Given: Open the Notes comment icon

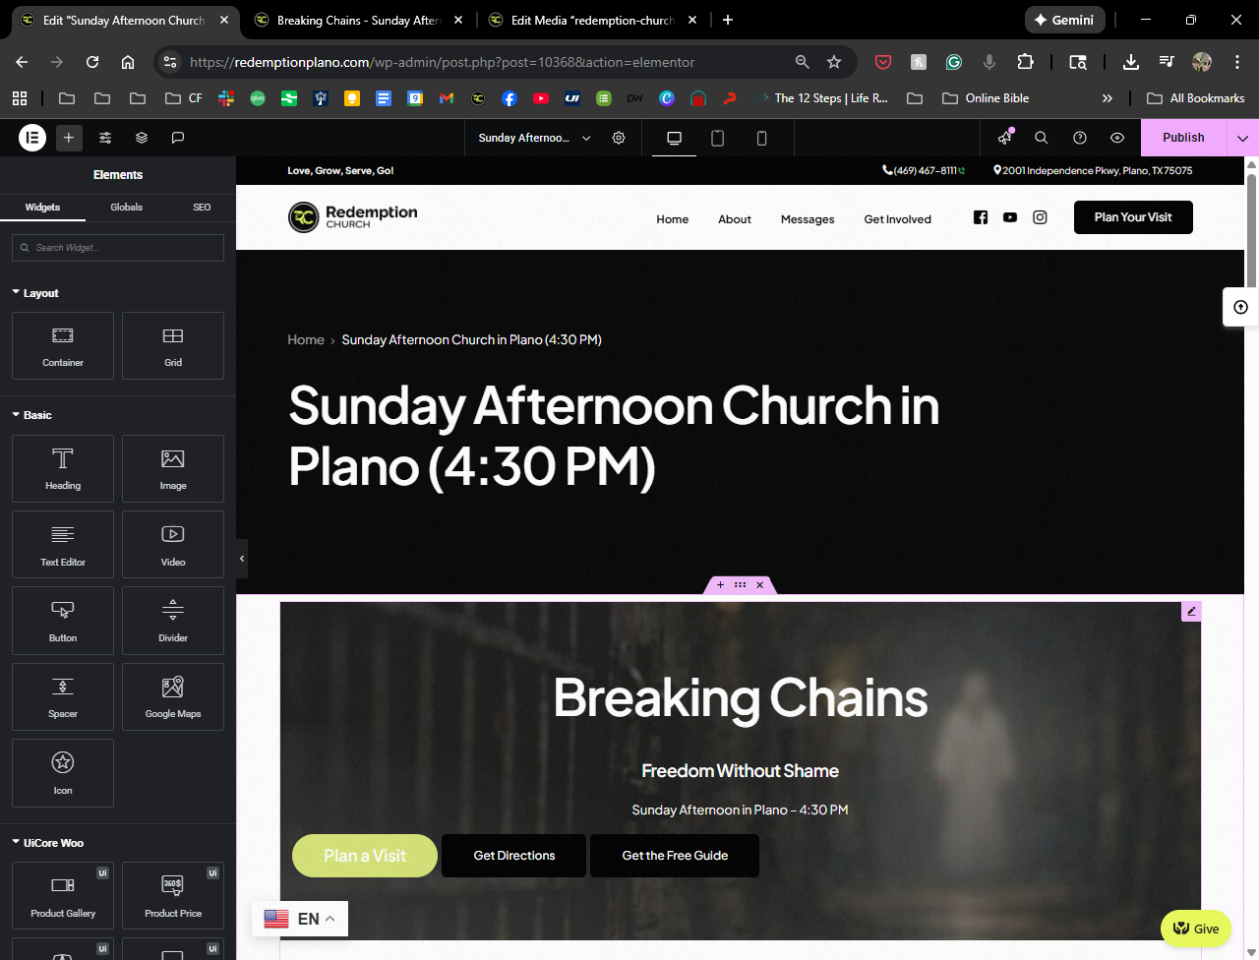Looking at the screenshot, I should pyautogui.click(x=178, y=138).
